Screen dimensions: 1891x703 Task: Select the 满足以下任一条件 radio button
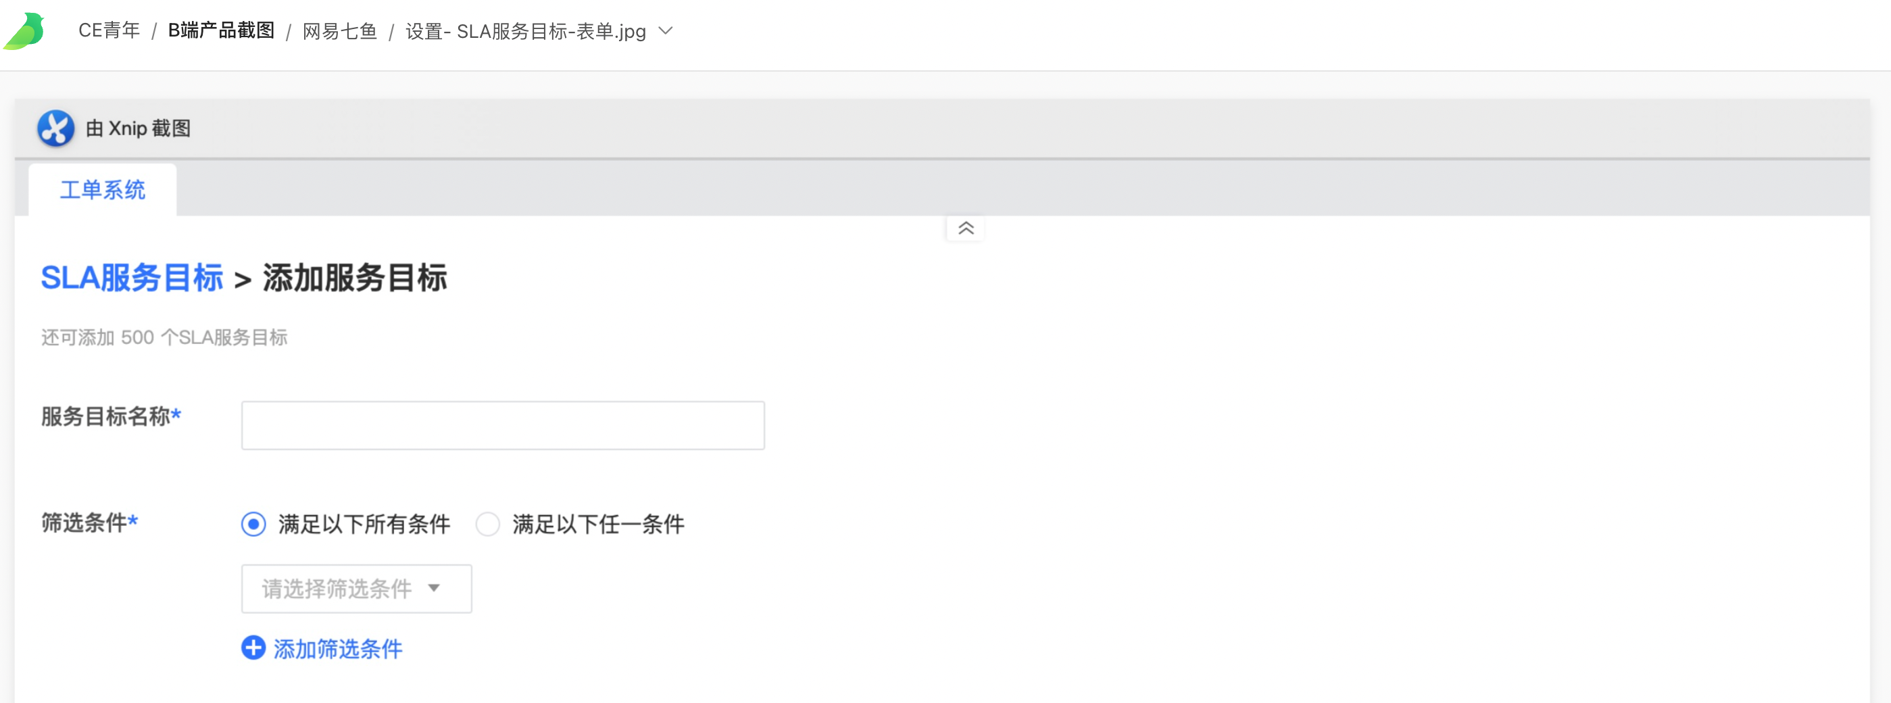coord(487,525)
